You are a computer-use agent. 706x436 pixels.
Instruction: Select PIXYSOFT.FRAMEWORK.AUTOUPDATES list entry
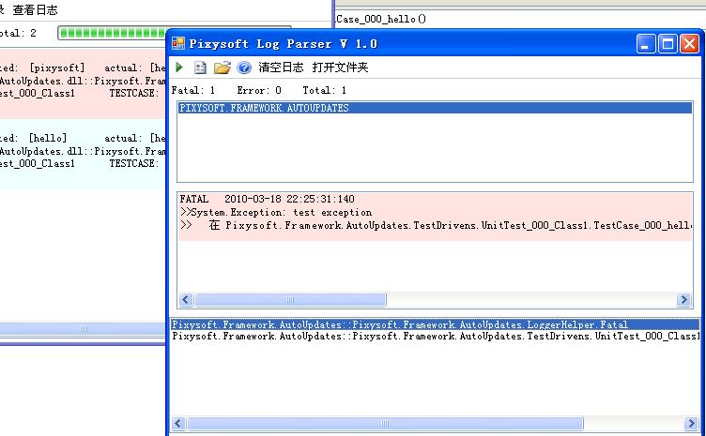435,108
